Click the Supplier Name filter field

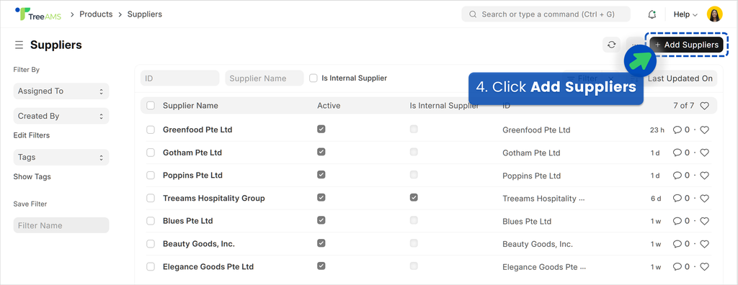[x=264, y=78]
